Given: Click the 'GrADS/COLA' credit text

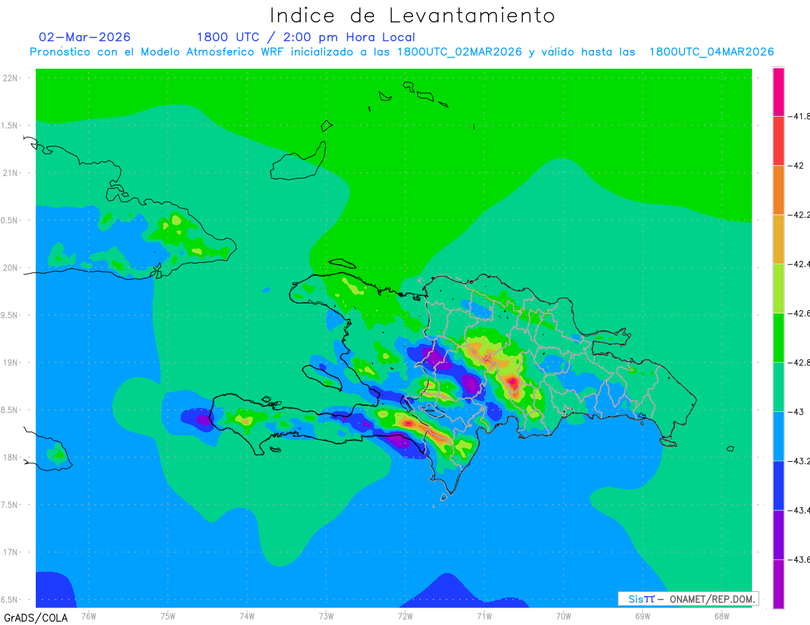Looking at the screenshot, I should click(x=36, y=618).
